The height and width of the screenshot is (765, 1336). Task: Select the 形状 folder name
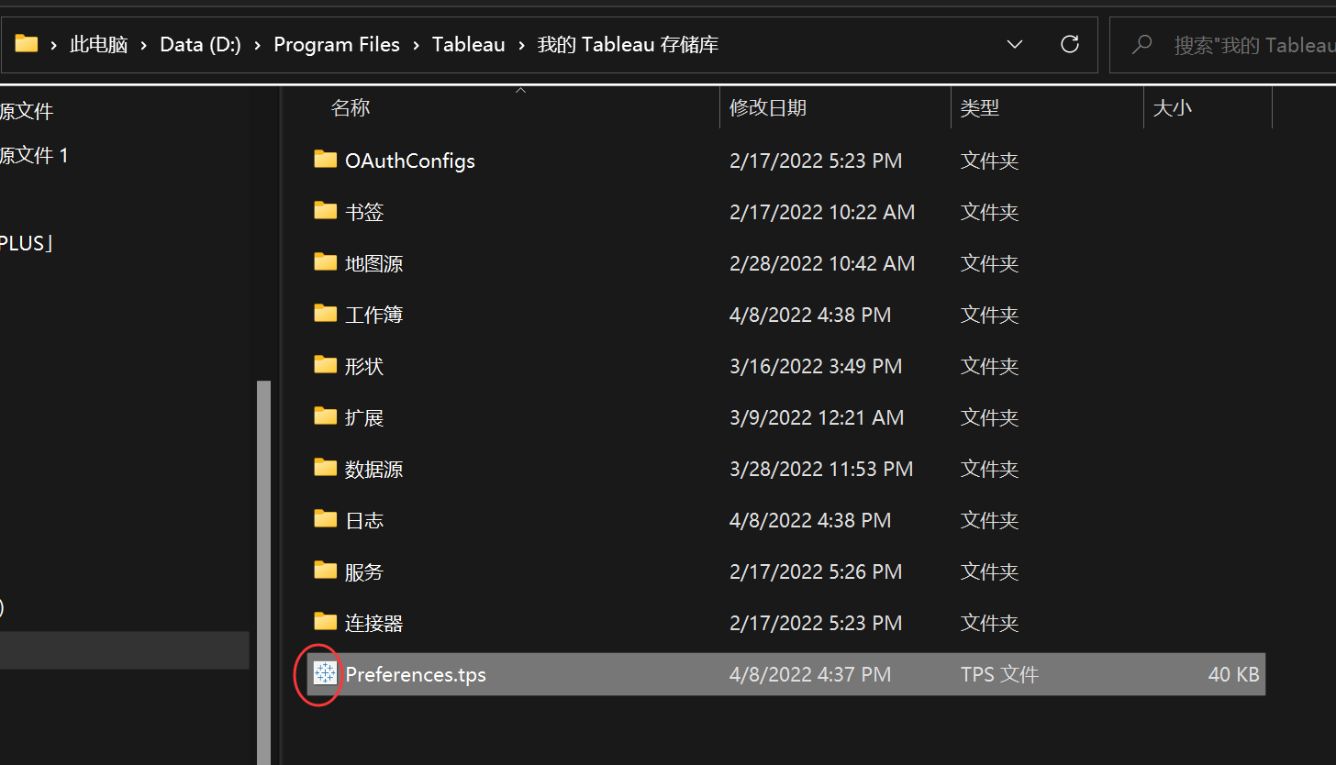point(364,366)
